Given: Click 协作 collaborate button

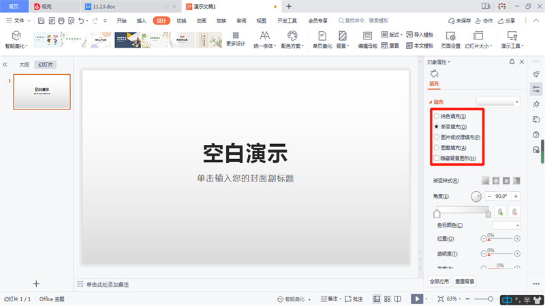Looking at the screenshot, I should 484,21.
